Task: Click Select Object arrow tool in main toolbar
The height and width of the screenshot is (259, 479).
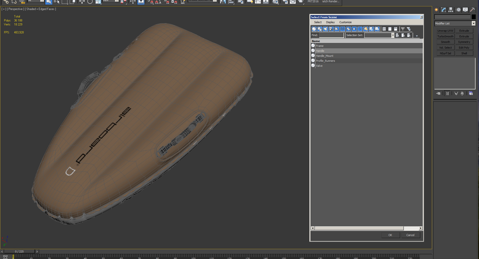Action: [49, 2]
